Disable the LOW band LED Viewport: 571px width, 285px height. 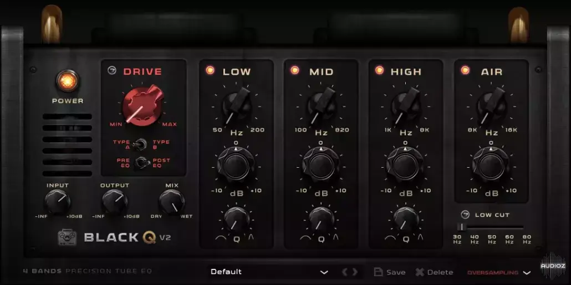tap(210, 70)
